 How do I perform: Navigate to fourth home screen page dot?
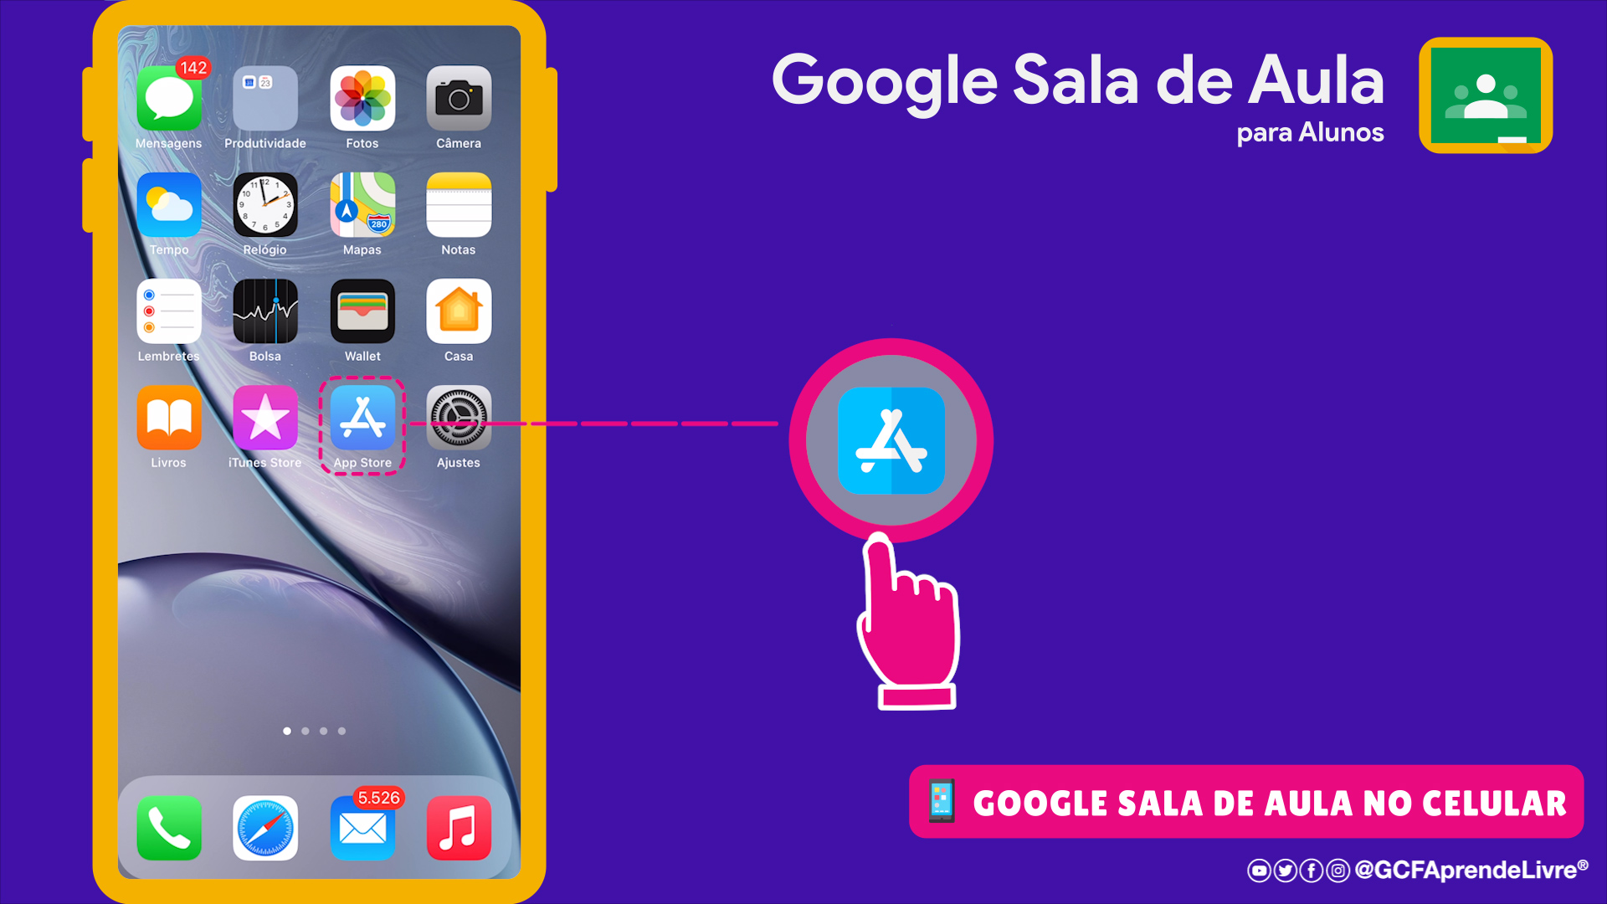point(342,731)
